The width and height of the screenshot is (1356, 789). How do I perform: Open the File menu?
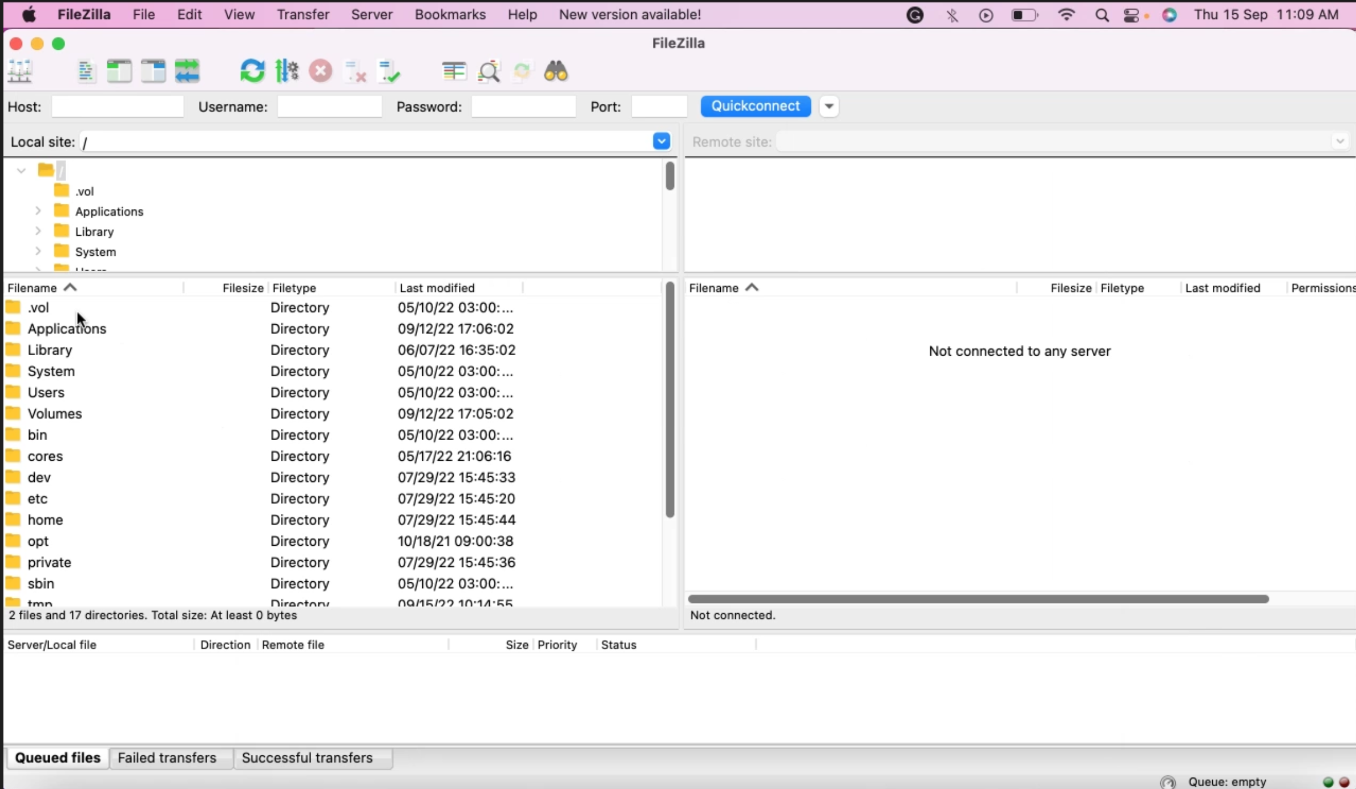tap(144, 14)
